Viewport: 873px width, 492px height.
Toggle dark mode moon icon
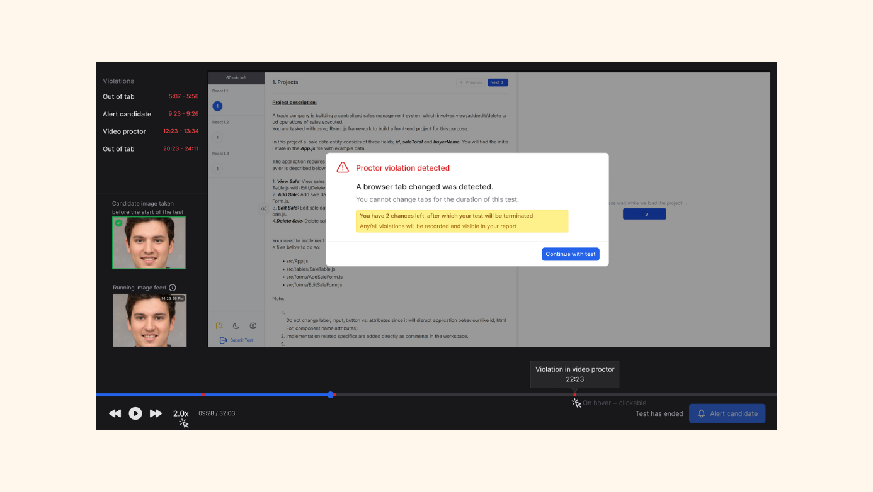tap(236, 326)
